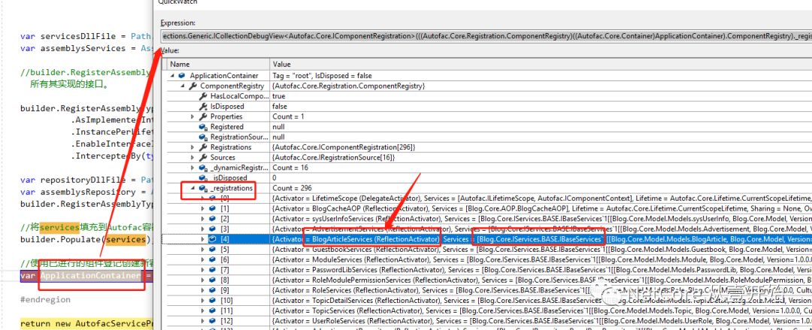Screen dimensions: 812x330
Task: Click the Value column header
Action: pos(541,64)
